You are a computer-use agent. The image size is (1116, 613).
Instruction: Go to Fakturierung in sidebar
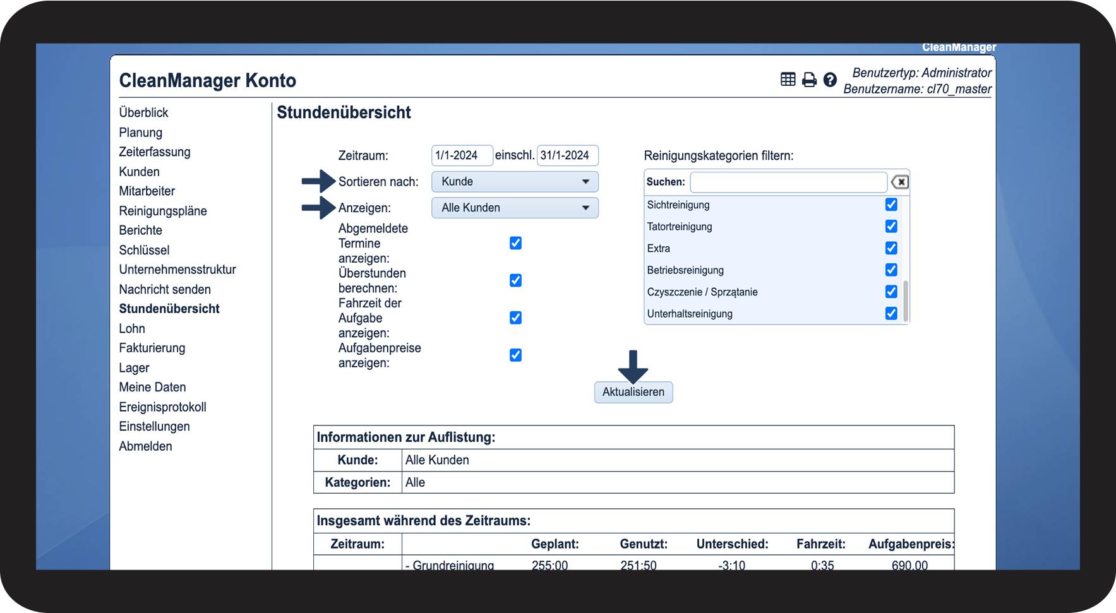(152, 348)
